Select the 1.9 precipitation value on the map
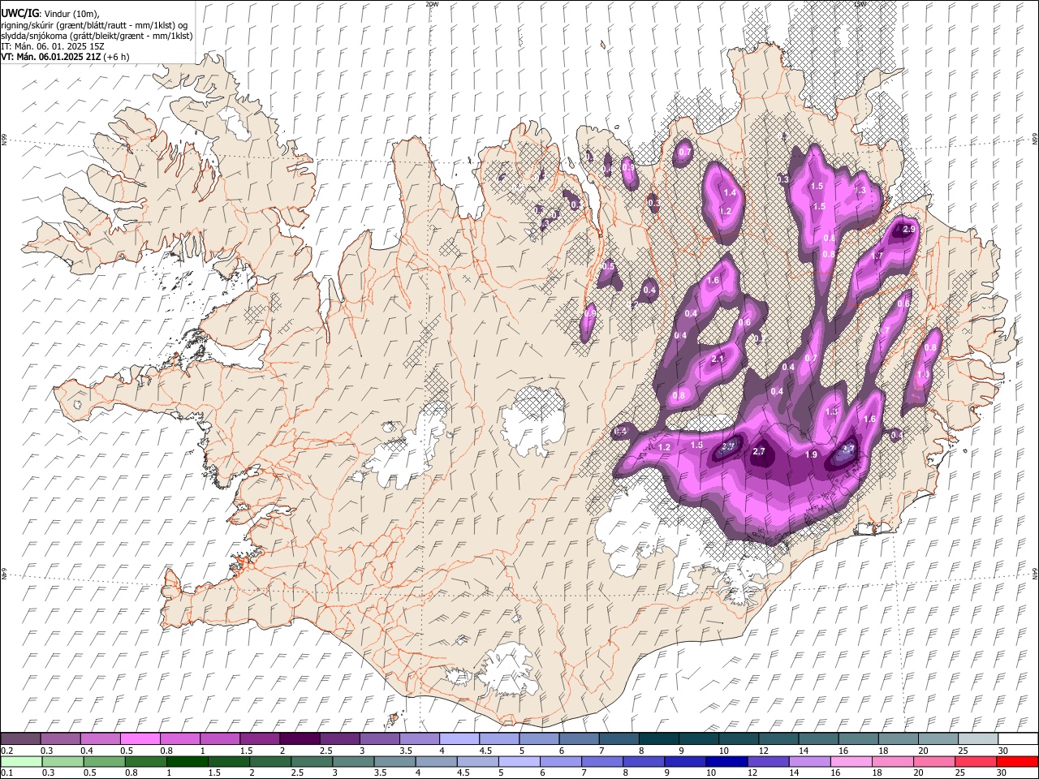Image resolution: width=1039 pixels, height=779 pixels. 811,454
